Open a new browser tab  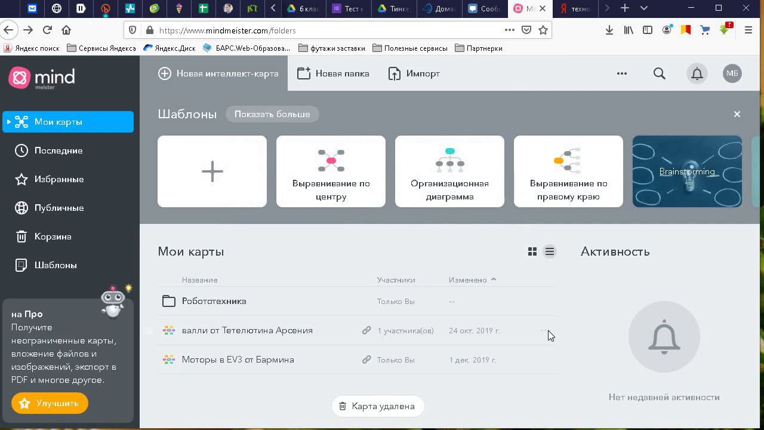[x=625, y=8]
